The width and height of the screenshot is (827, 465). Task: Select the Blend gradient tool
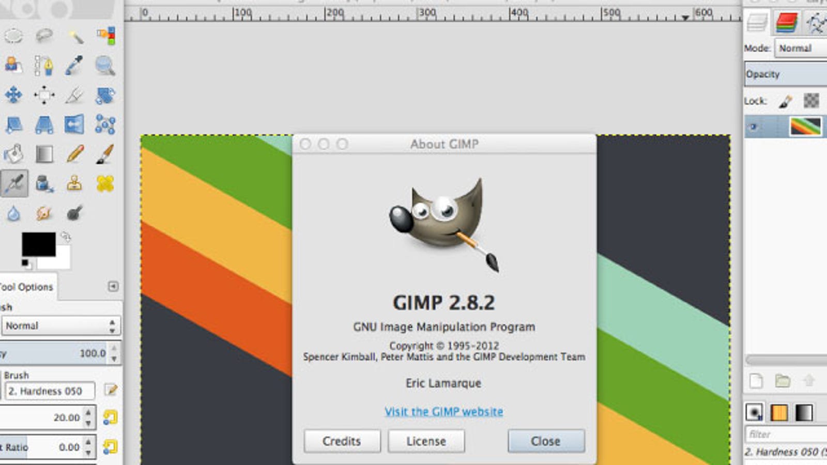coord(44,154)
